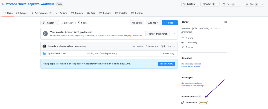Click the Watch button
268x109 pixels.
[x=210, y=4]
